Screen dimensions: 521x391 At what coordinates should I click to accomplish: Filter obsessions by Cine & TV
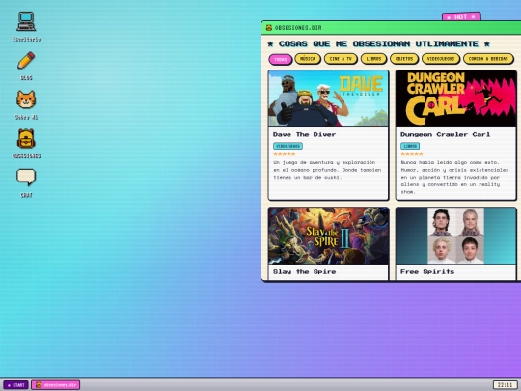click(x=341, y=59)
